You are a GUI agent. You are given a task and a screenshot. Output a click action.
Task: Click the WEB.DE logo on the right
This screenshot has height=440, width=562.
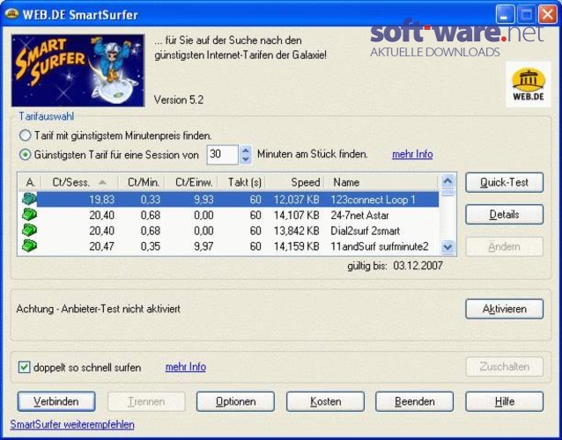[x=529, y=84]
